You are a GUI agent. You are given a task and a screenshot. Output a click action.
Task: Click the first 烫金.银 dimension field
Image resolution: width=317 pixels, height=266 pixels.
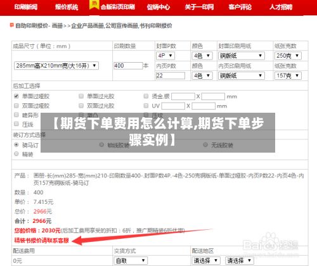point(183,96)
